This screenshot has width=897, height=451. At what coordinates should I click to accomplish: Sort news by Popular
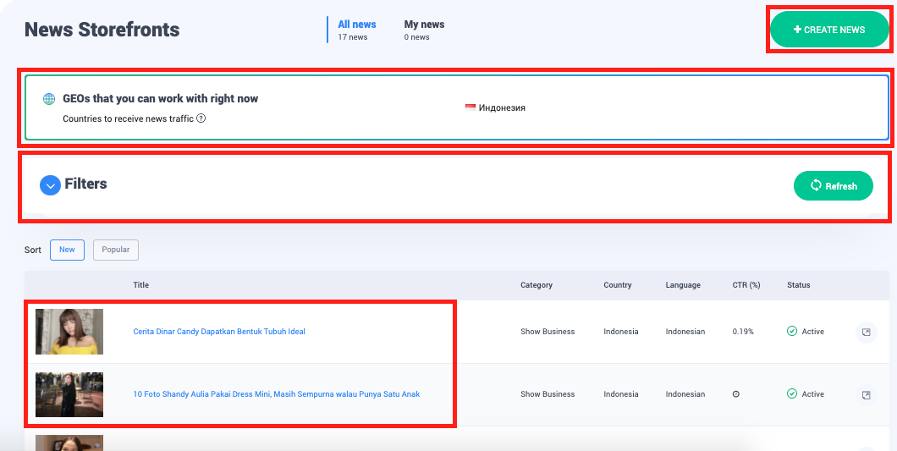point(116,250)
